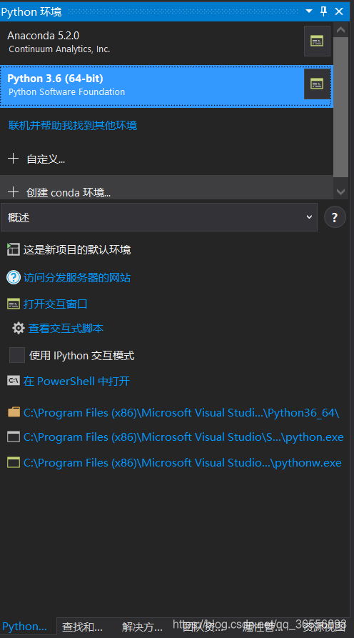Toggle the auto-hide pin icon
354x638 pixels.
click(324, 11)
